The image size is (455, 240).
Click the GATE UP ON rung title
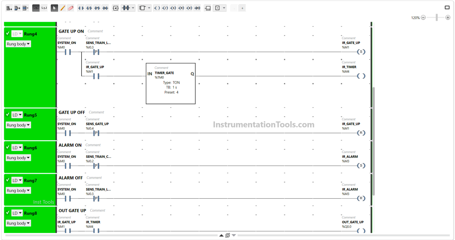(71, 31)
